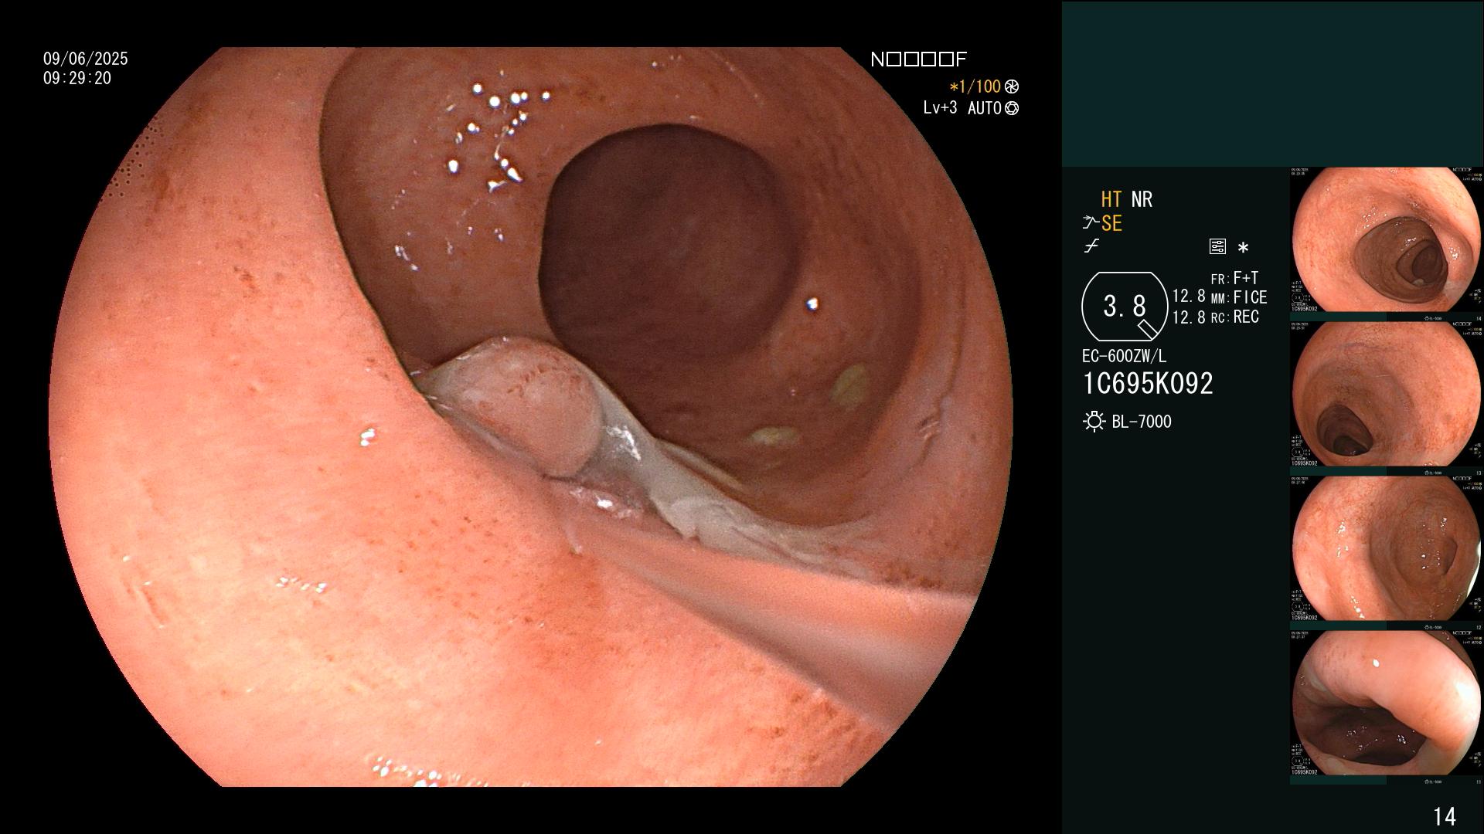Click the BL-7000 light source label
Image resolution: width=1484 pixels, height=834 pixels.
point(1142,422)
